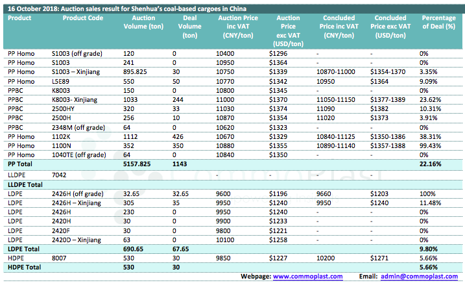This screenshot has width=465, height=287.
Task: Click the PP Total row label
Action: pyautogui.click(x=20, y=165)
